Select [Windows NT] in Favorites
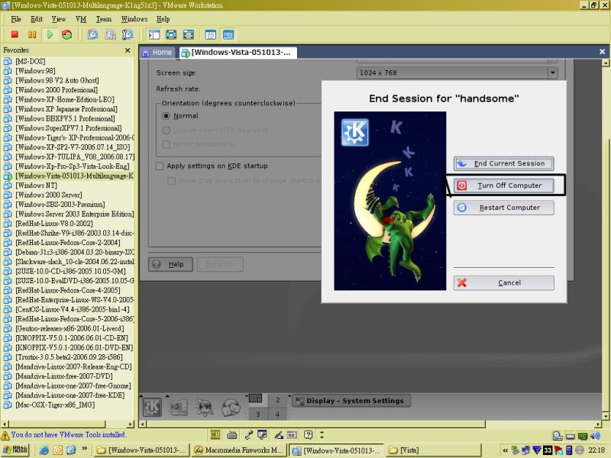The image size is (611, 458). coord(36,185)
